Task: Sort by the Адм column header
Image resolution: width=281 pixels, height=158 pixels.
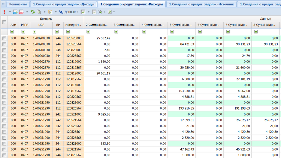Action: (13, 25)
